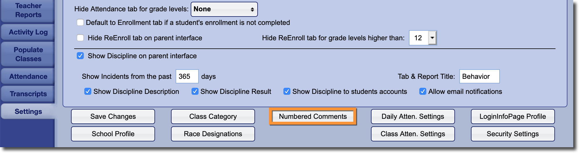Open the Populate Classes sidebar tab
Image resolution: width=579 pixels, height=153 pixels.
tap(28, 54)
